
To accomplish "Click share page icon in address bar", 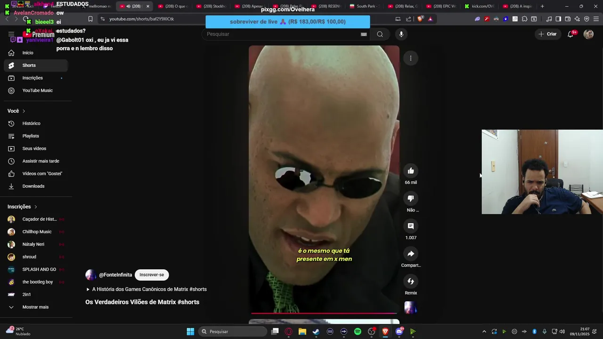I will pos(408,19).
